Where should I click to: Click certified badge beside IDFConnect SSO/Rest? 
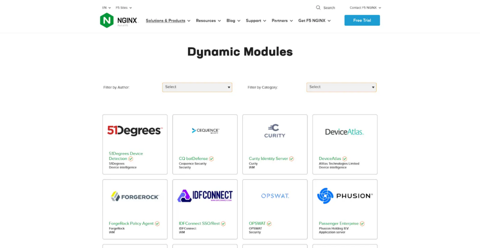[x=223, y=224]
